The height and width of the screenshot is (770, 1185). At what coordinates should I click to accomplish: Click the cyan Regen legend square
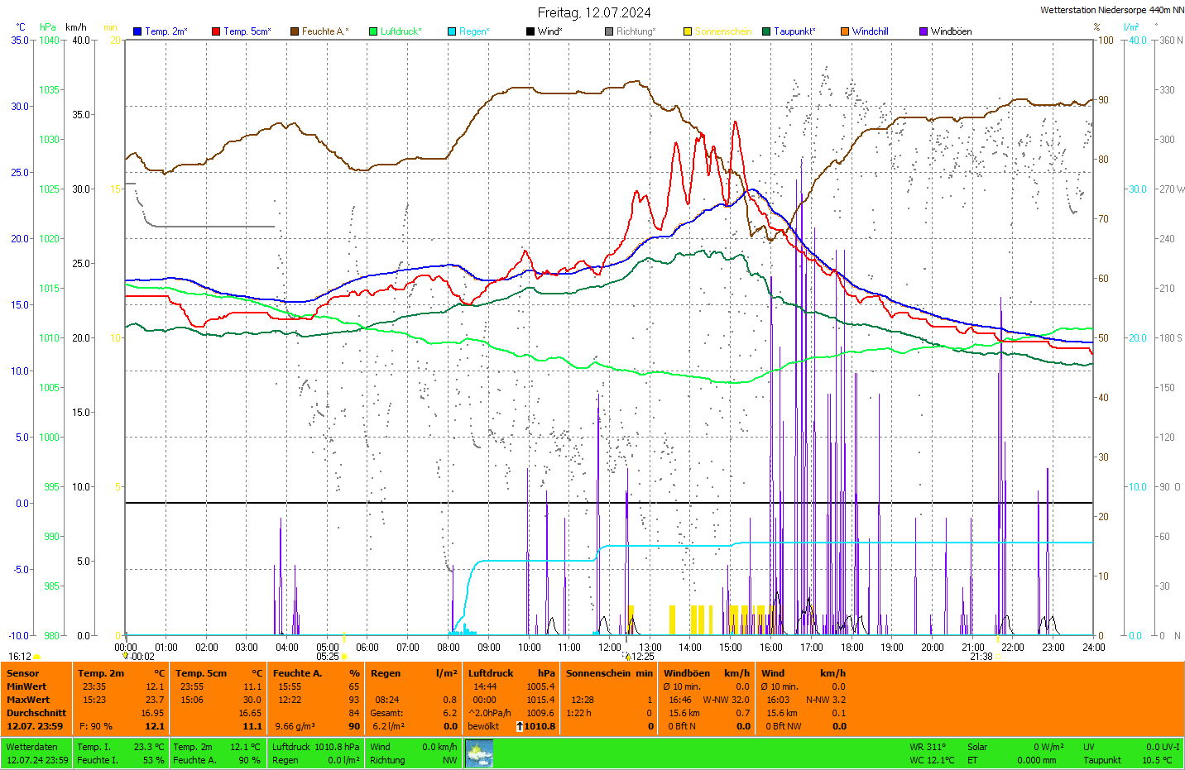[452, 31]
